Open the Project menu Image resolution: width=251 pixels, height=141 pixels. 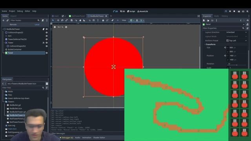[12, 11]
